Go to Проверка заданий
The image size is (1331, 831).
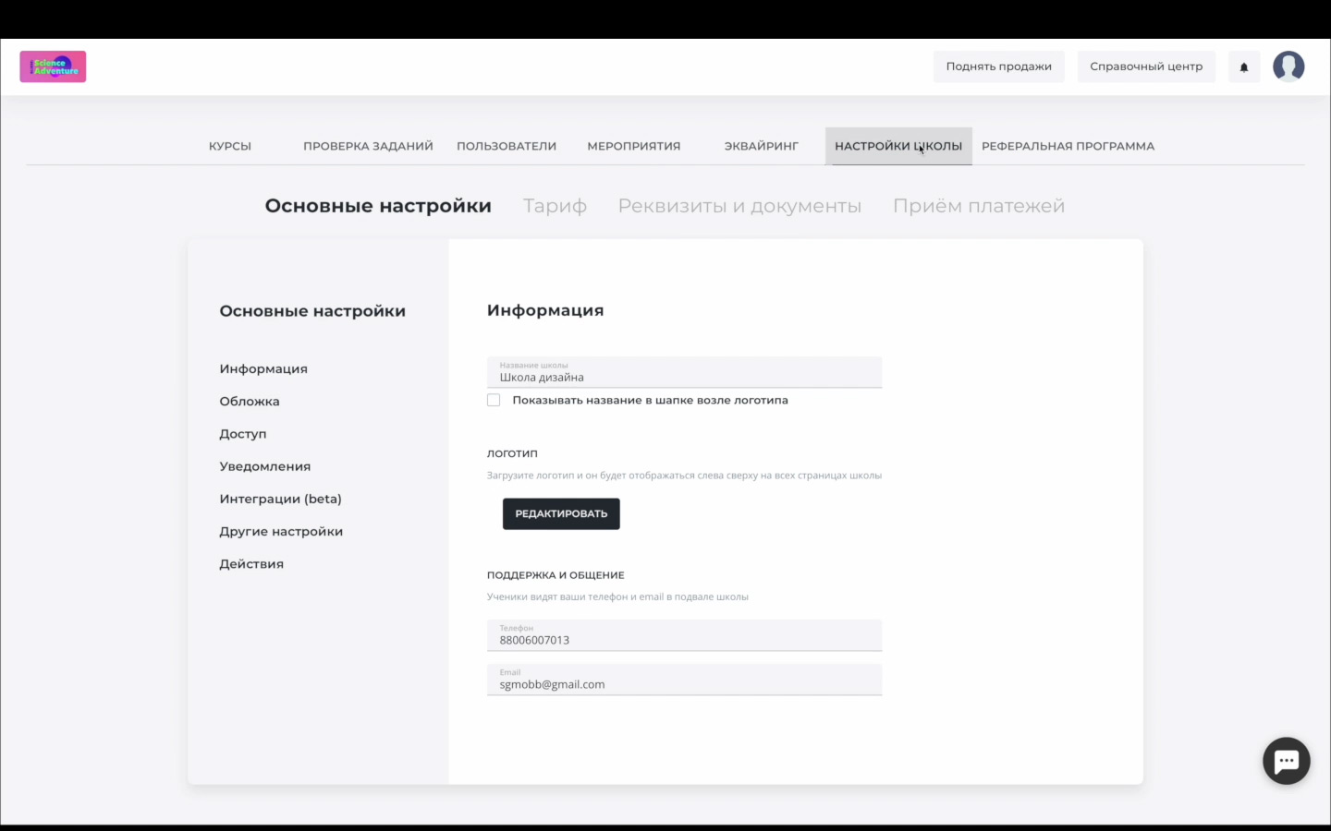point(368,145)
